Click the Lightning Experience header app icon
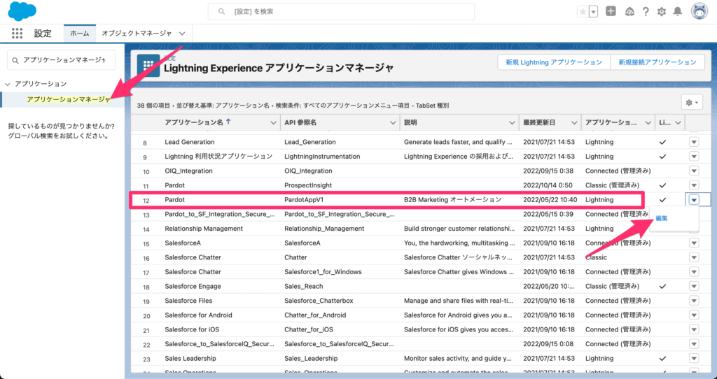Image resolution: width=717 pixels, height=379 pixels. 148,65
